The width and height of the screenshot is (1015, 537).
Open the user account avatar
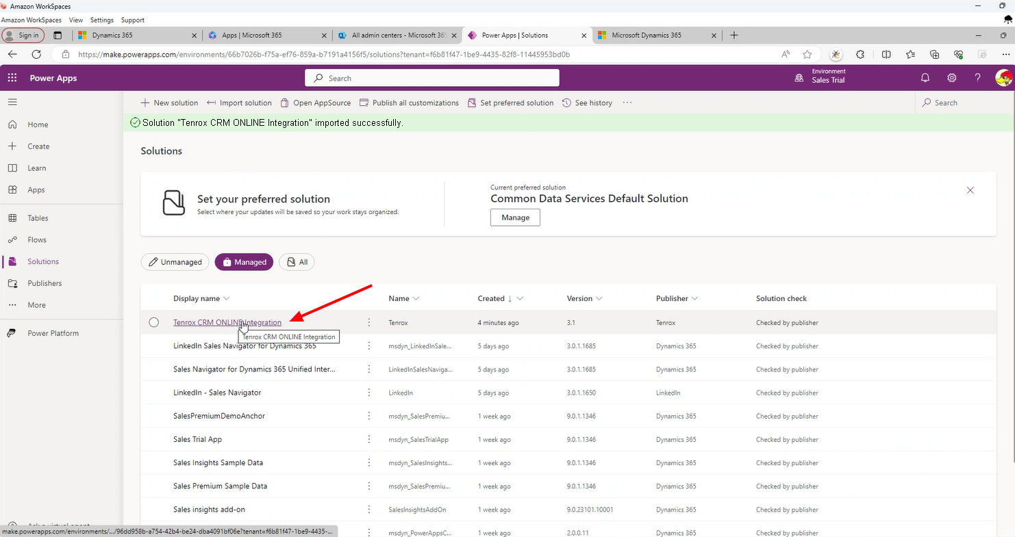(1003, 78)
